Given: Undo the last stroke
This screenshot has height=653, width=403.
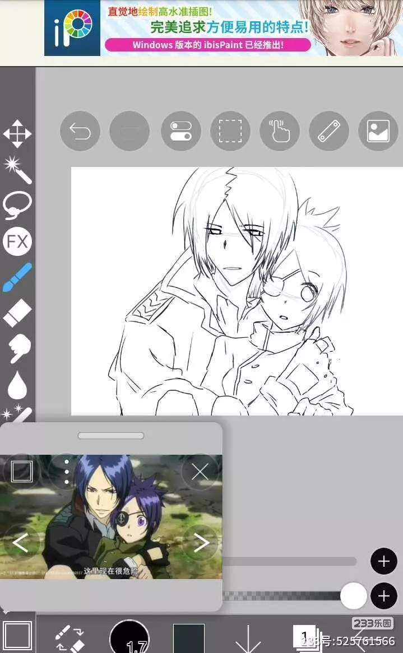Looking at the screenshot, I should coord(80,131).
